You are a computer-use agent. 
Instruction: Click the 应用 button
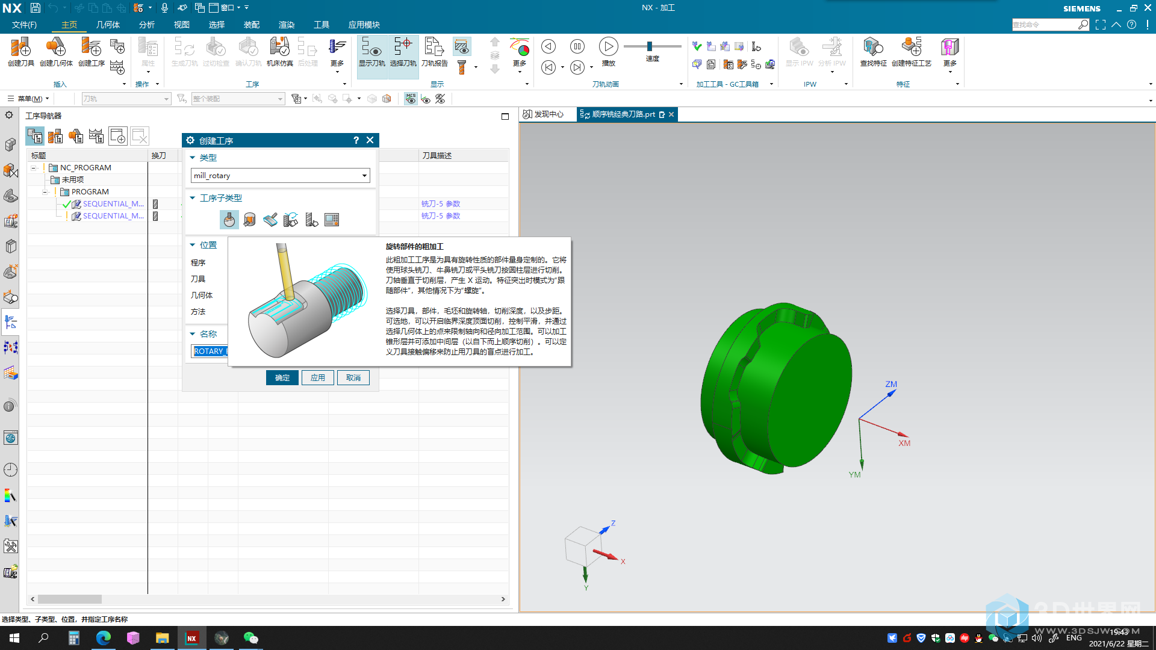pyautogui.click(x=318, y=378)
